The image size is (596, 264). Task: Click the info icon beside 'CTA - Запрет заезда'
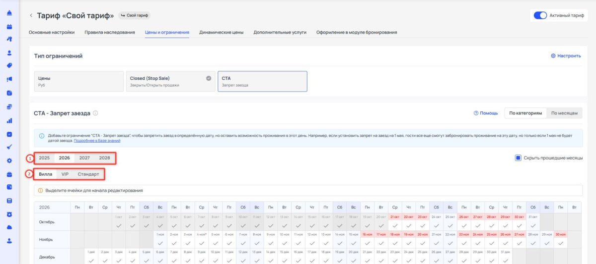(x=95, y=113)
